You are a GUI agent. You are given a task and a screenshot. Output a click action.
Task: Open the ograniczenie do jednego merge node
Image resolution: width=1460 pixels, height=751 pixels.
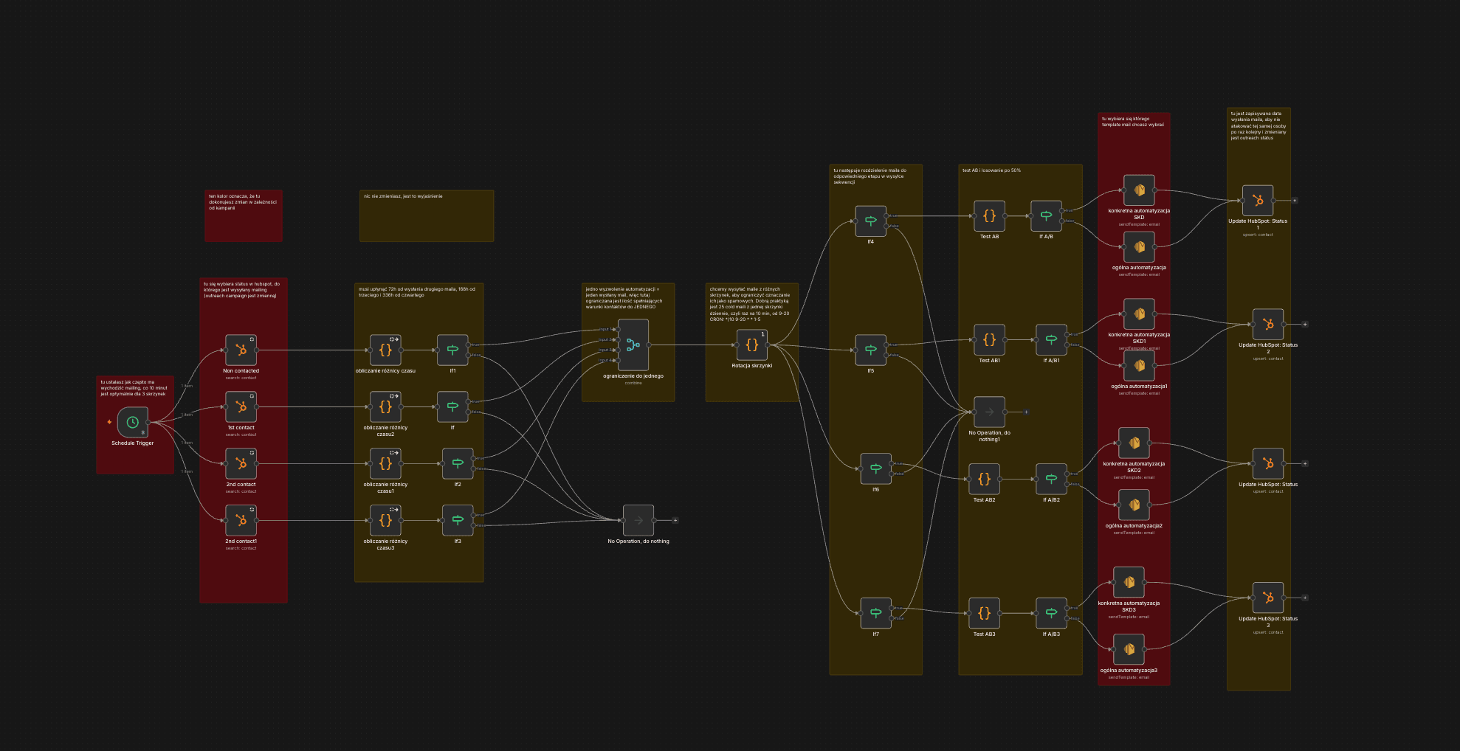(x=633, y=345)
